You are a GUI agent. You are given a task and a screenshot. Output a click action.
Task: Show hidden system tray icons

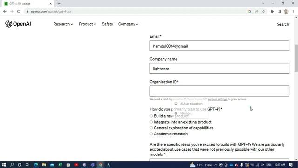pyautogui.click(x=215, y=165)
